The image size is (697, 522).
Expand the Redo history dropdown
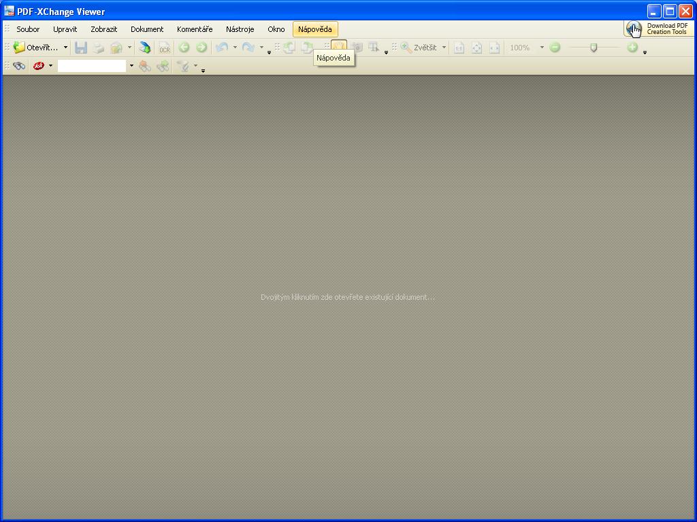click(x=261, y=48)
